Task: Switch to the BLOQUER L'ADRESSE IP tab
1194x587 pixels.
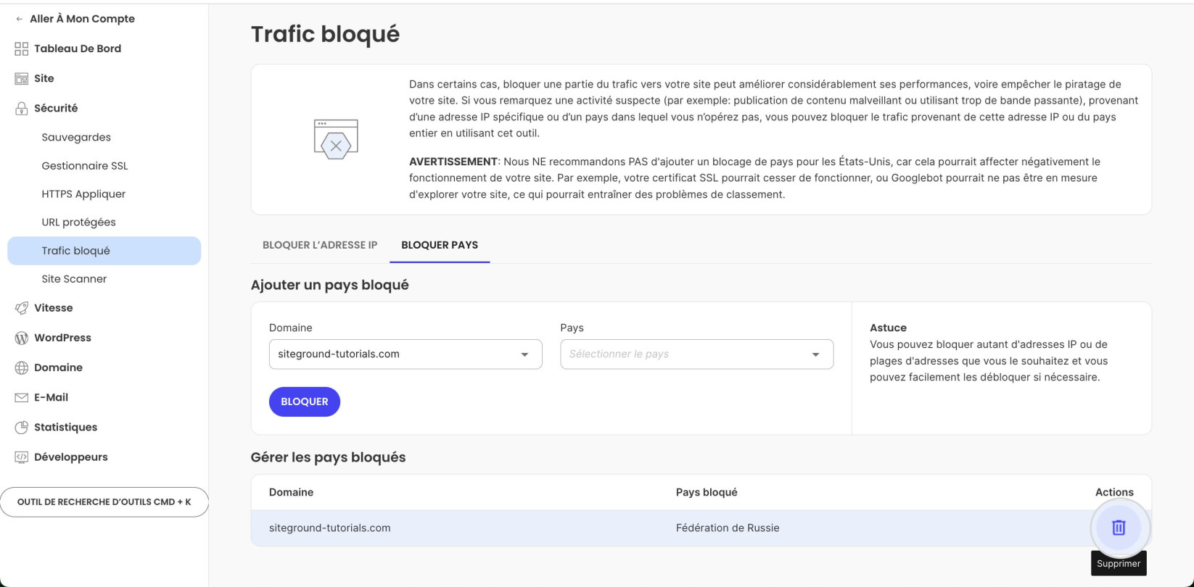Action: coord(320,245)
